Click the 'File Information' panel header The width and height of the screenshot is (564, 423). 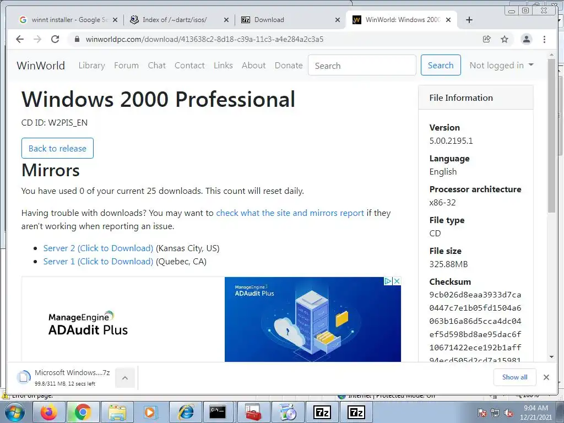(475, 97)
